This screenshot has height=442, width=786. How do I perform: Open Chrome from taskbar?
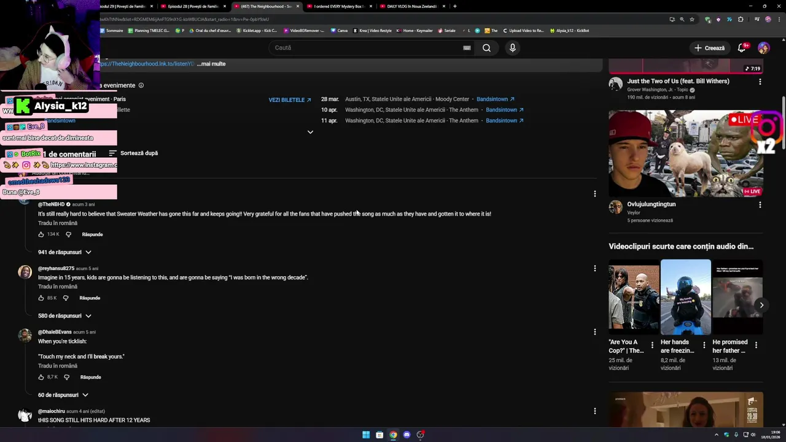point(393,435)
